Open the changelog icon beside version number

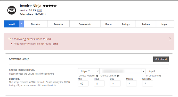point(40,11)
